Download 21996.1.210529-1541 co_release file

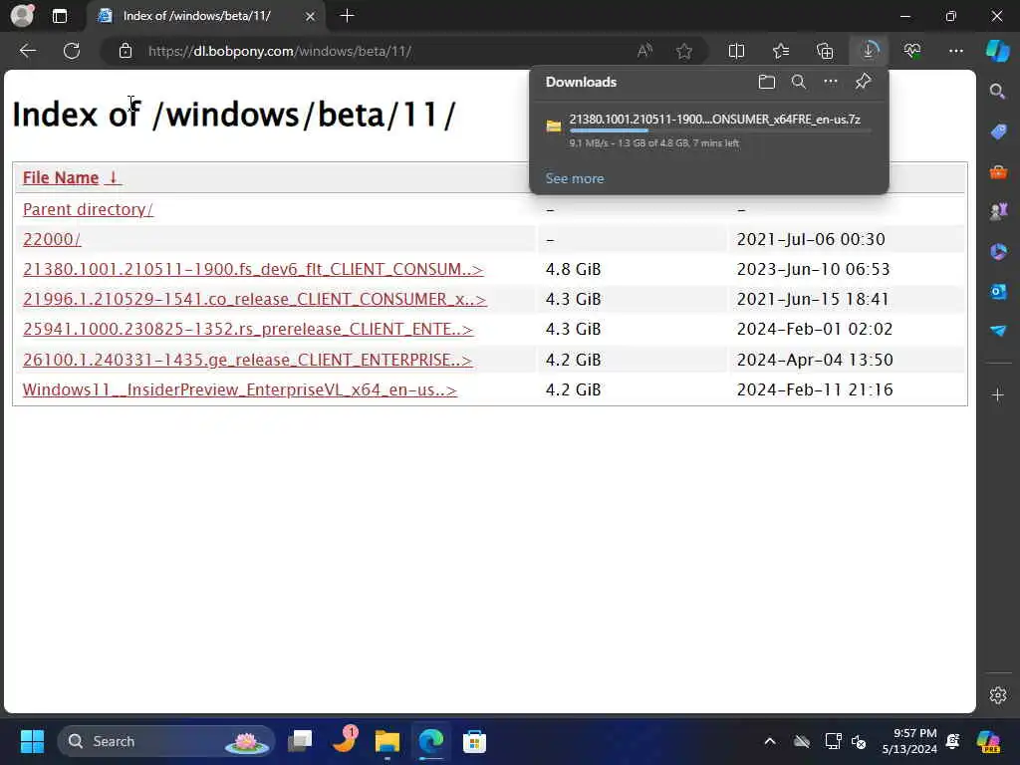(x=254, y=299)
